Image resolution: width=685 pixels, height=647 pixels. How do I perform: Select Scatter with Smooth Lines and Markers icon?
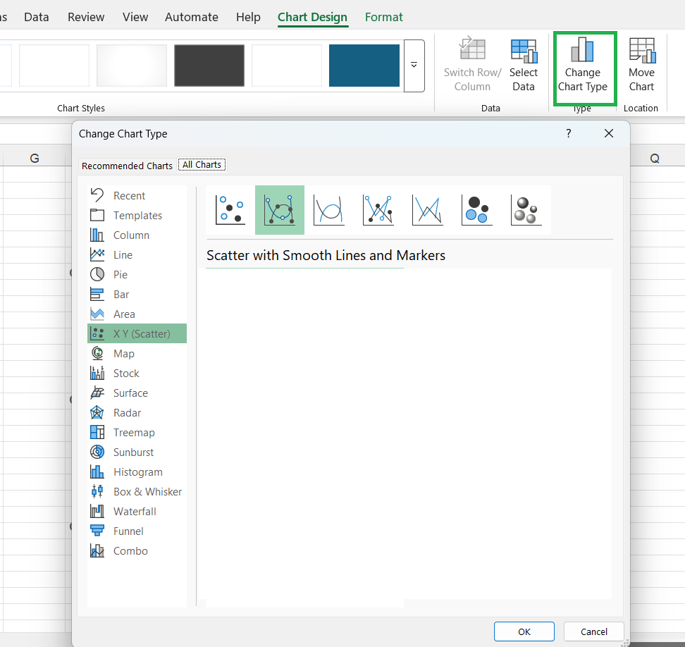click(x=280, y=210)
